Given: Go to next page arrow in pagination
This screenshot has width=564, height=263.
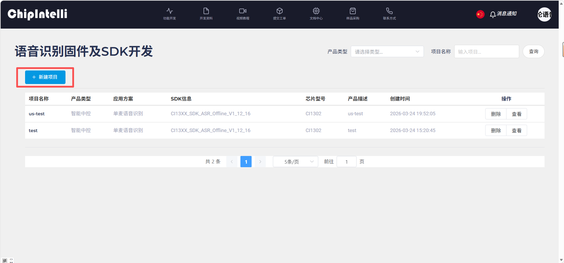Looking at the screenshot, I should click(260, 162).
